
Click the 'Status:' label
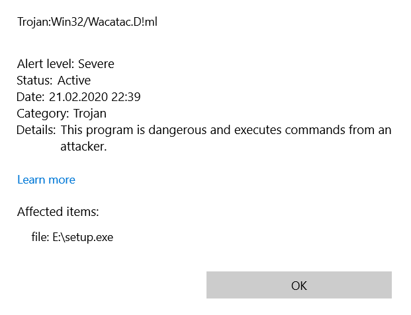(x=35, y=81)
